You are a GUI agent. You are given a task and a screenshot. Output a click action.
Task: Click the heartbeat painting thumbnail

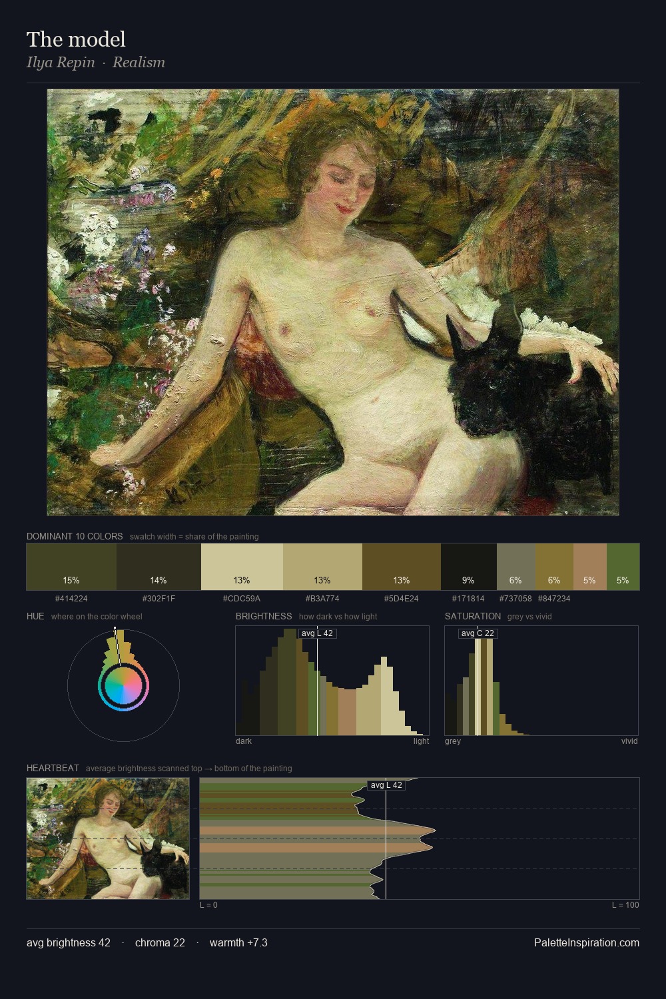point(108,838)
